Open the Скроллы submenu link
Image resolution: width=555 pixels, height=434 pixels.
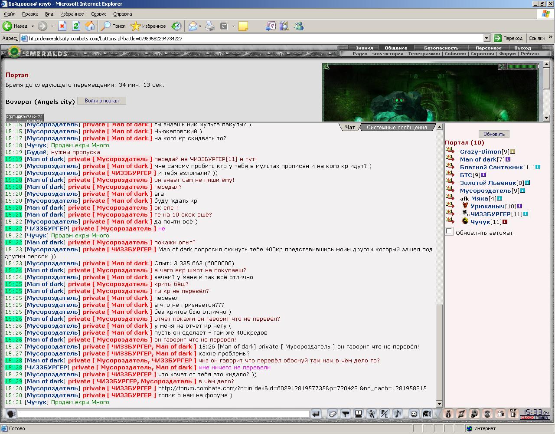482,54
